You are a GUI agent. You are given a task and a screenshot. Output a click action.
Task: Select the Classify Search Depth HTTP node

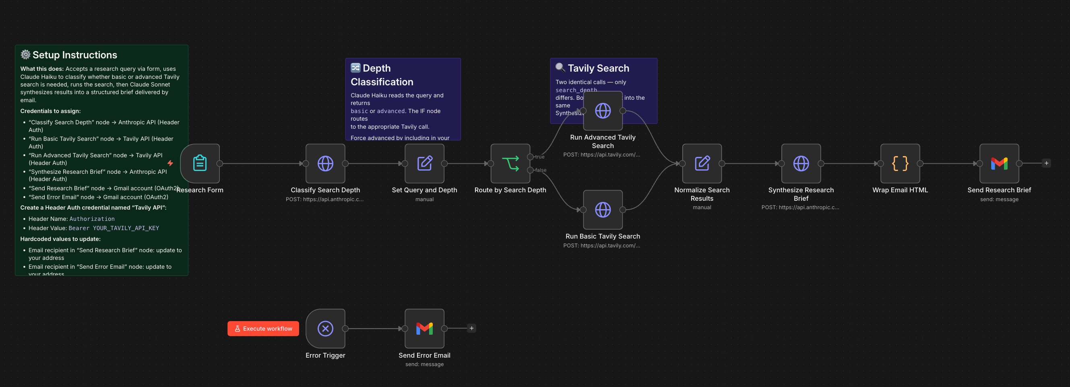point(325,163)
